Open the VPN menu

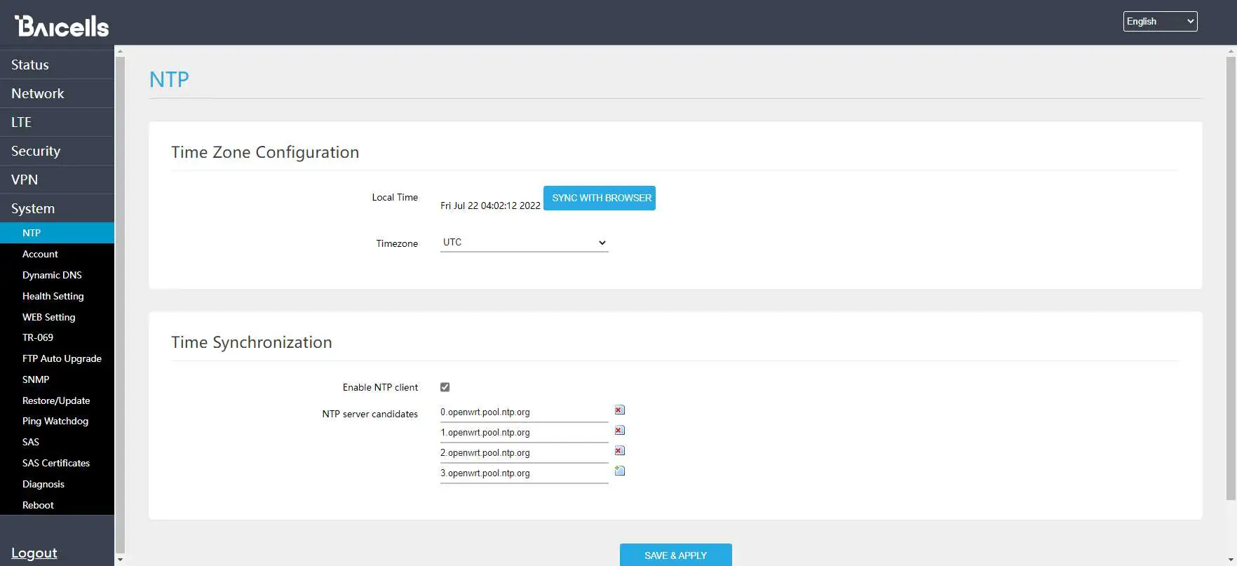click(57, 180)
